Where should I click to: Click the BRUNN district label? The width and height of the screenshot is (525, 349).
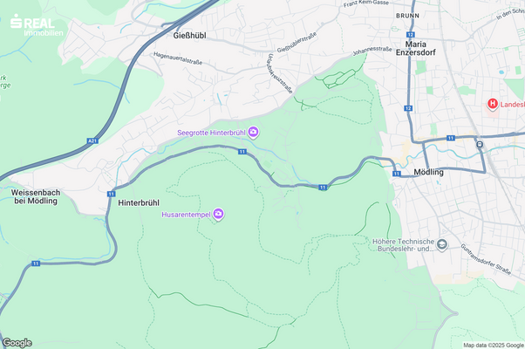point(407,16)
